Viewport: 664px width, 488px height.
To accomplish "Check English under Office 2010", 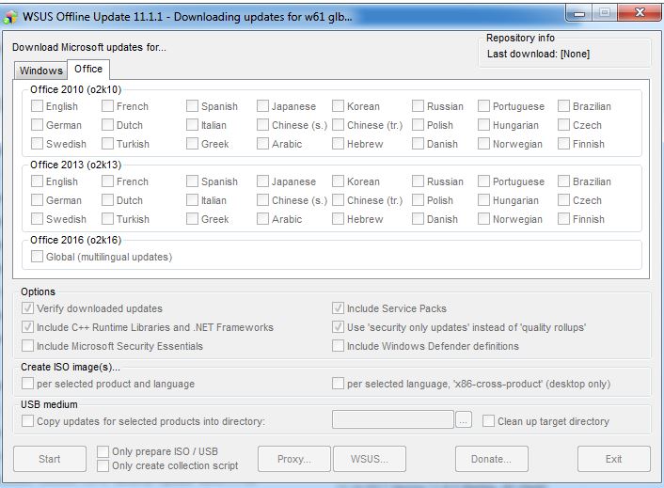I will 38,106.
